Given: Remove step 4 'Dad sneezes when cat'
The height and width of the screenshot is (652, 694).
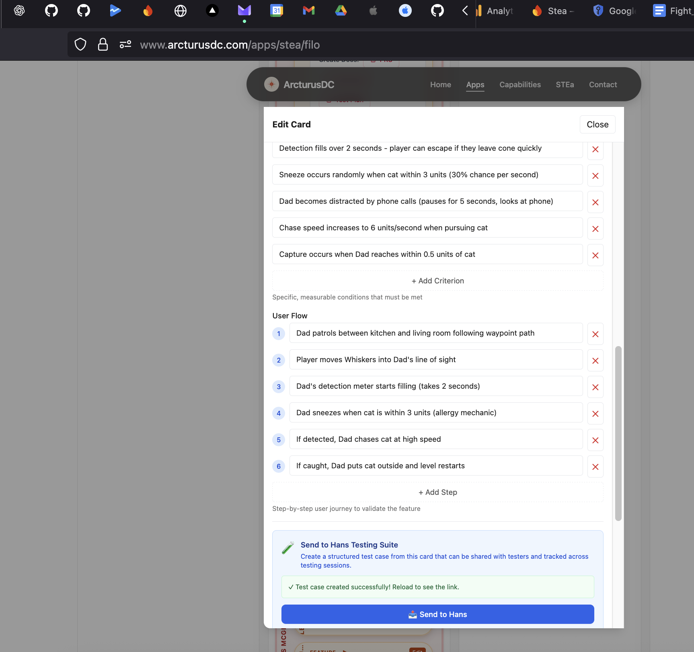Looking at the screenshot, I should coord(595,414).
